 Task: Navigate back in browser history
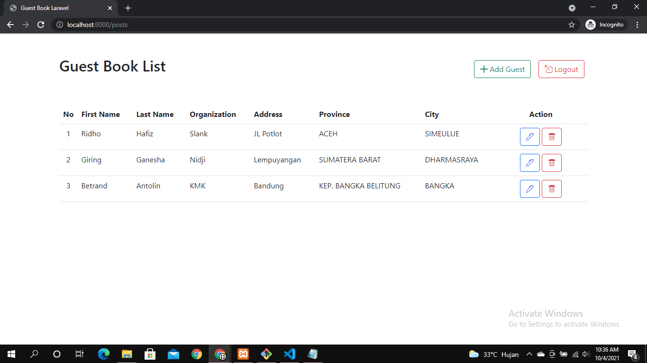click(x=10, y=24)
